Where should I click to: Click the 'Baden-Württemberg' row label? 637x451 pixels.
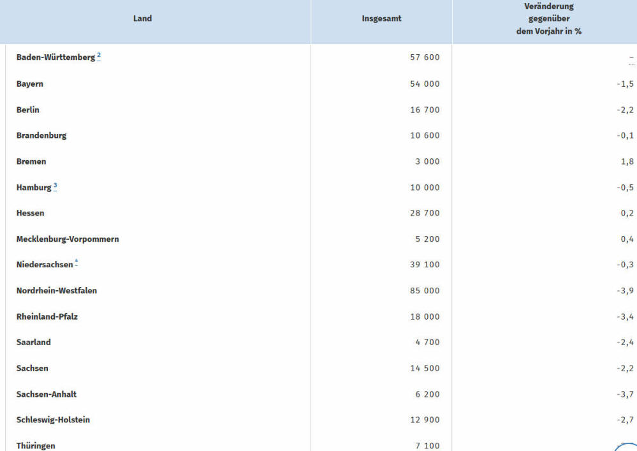pyautogui.click(x=55, y=57)
